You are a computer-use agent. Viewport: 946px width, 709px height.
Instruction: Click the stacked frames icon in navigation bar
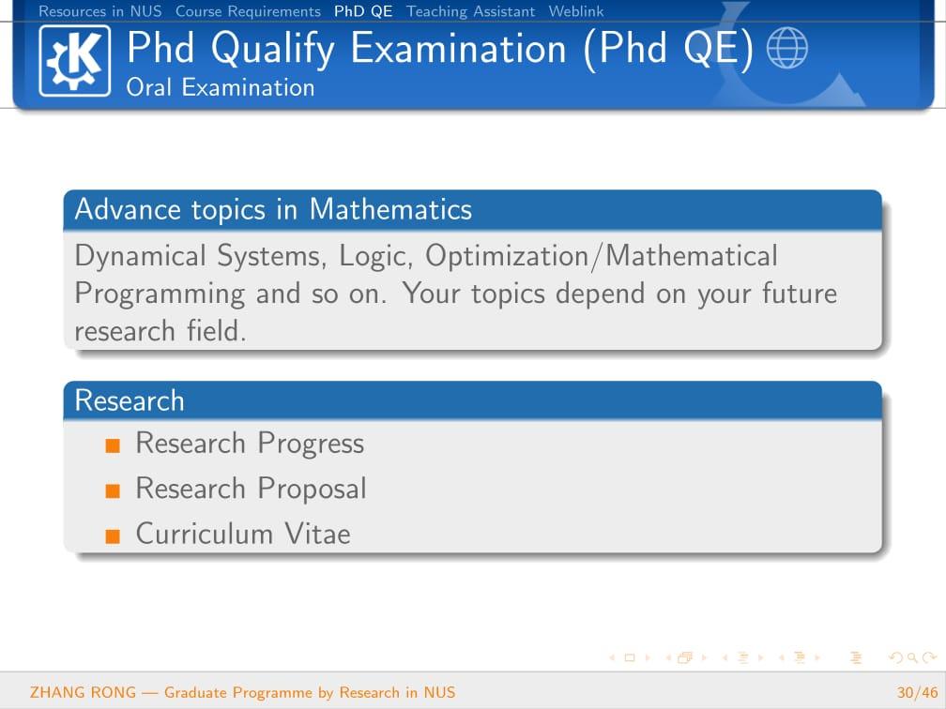pos(684,658)
